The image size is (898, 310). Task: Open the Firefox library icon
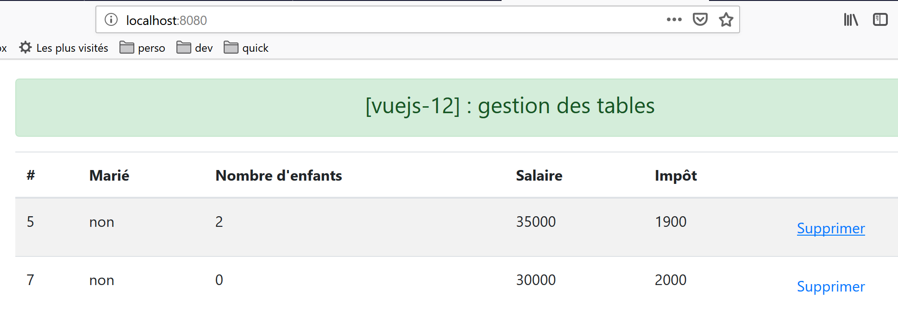[x=851, y=19]
